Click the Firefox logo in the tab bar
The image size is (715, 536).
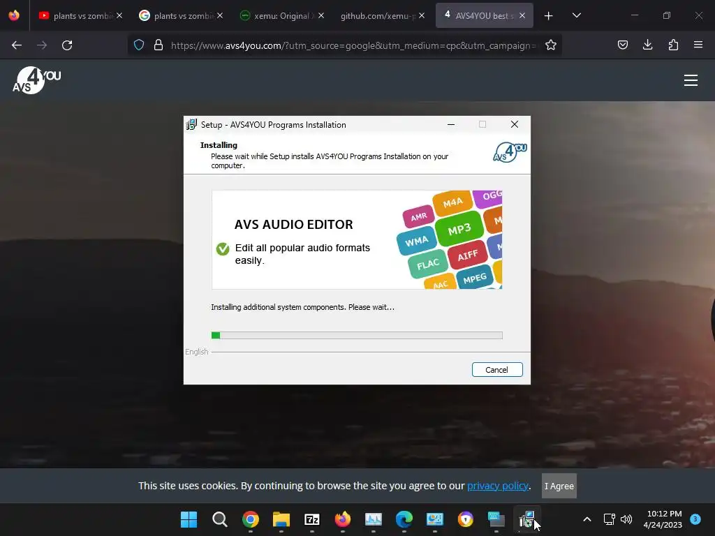(x=14, y=15)
